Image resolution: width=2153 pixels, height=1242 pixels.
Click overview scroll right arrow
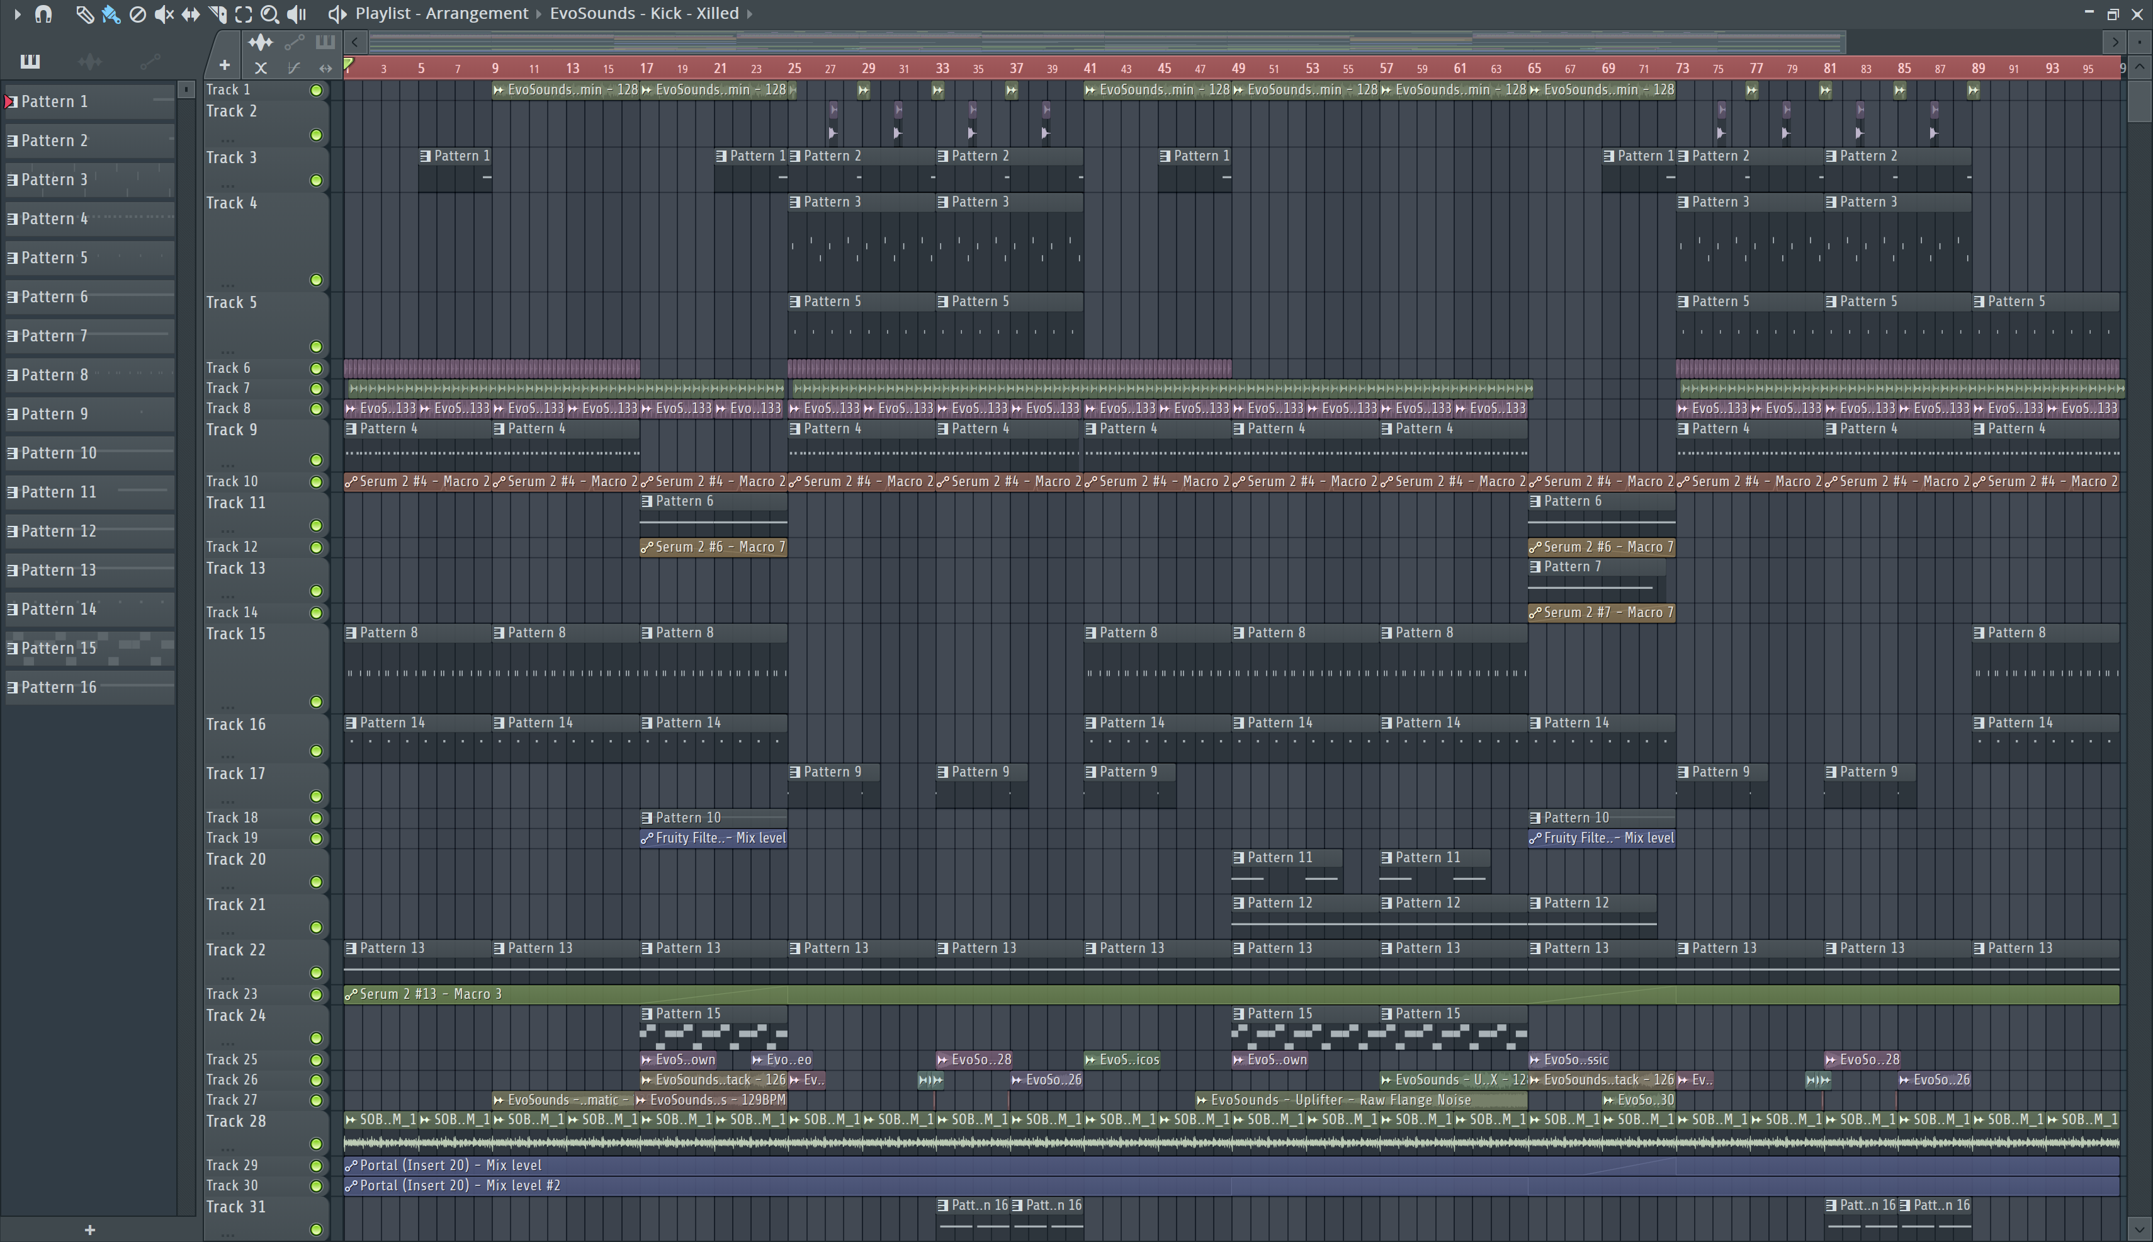(2115, 42)
